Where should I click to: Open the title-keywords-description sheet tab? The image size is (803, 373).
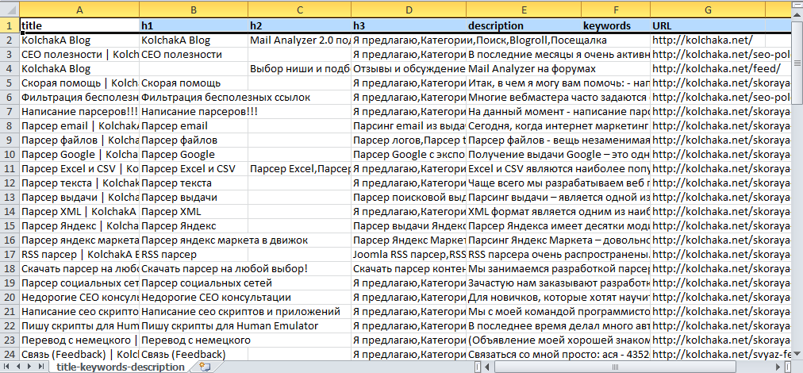click(121, 367)
